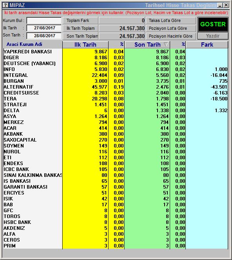Click Fark value -18.500 for TERA

[x=219, y=99]
